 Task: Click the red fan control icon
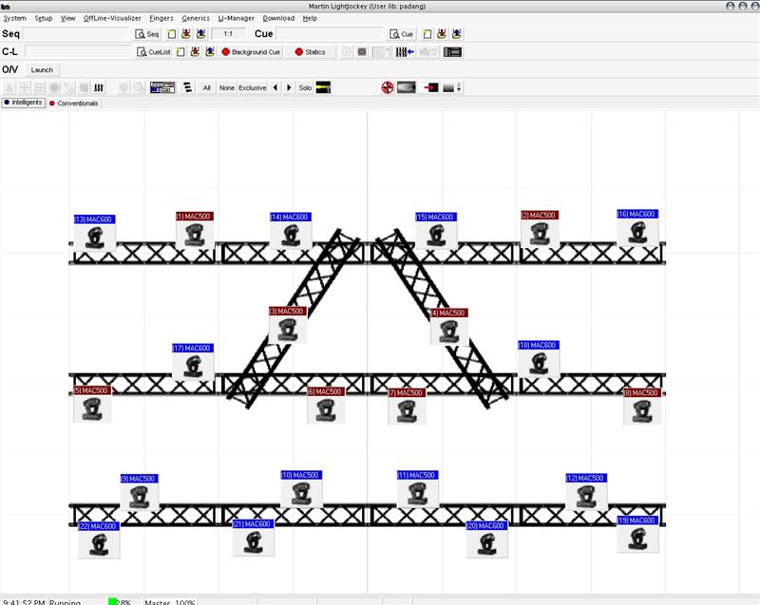tap(388, 87)
